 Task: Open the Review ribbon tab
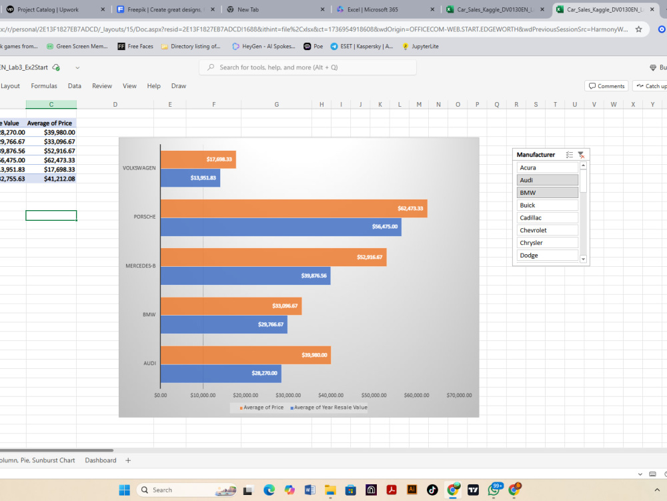(102, 86)
